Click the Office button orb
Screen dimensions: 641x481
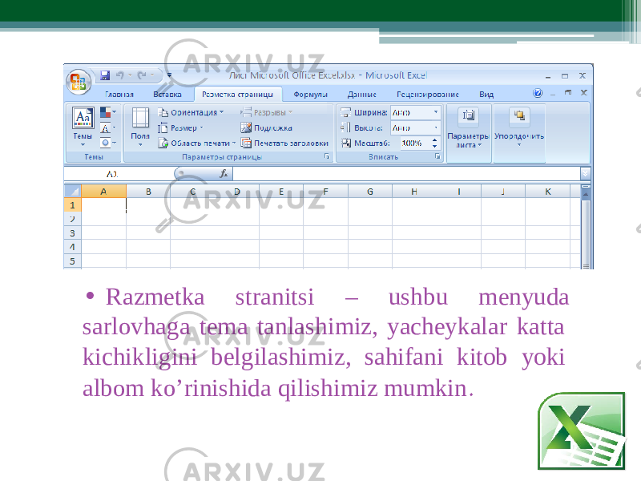click(x=78, y=81)
